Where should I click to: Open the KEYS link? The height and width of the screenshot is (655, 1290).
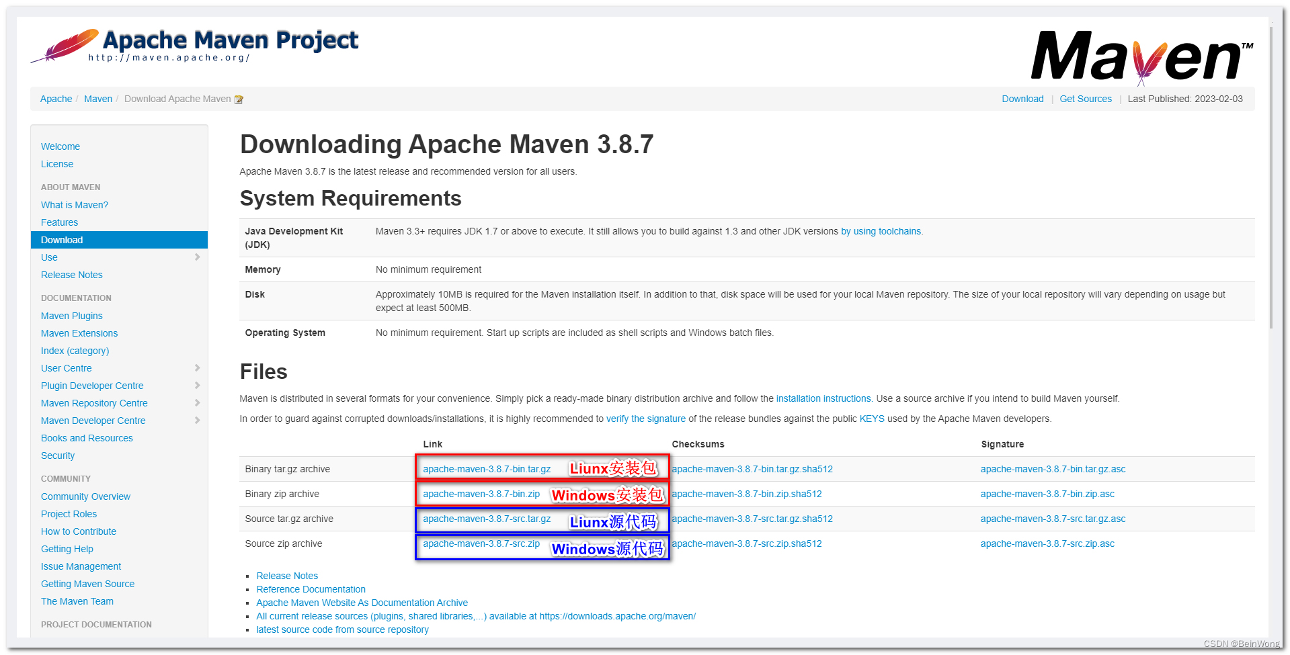pos(872,419)
